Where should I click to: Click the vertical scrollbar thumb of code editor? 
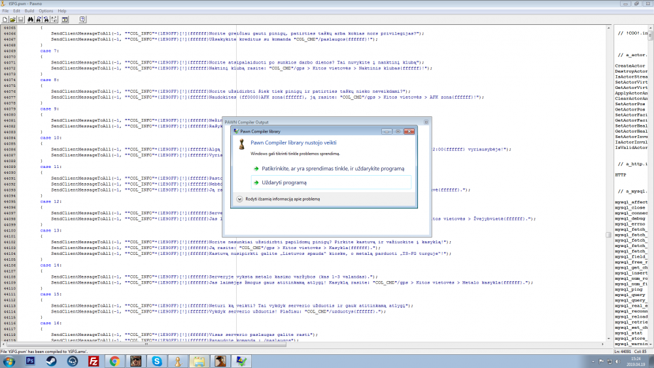pyautogui.click(x=608, y=235)
